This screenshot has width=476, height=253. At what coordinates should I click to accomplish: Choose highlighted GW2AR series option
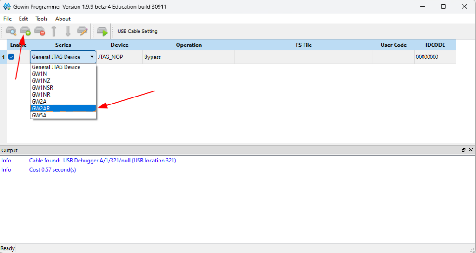click(x=63, y=109)
